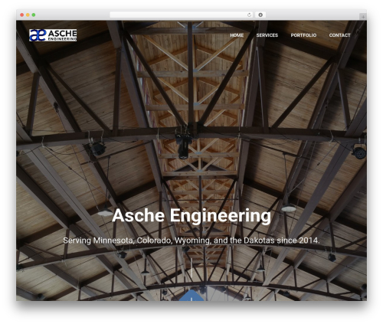Screen dimensions: 383x324
Task: Open the CONTACT page
Action: pyautogui.click(x=339, y=35)
